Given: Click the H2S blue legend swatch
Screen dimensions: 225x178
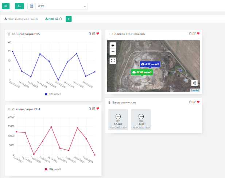Looking at the screenshot, I should 46,94.
